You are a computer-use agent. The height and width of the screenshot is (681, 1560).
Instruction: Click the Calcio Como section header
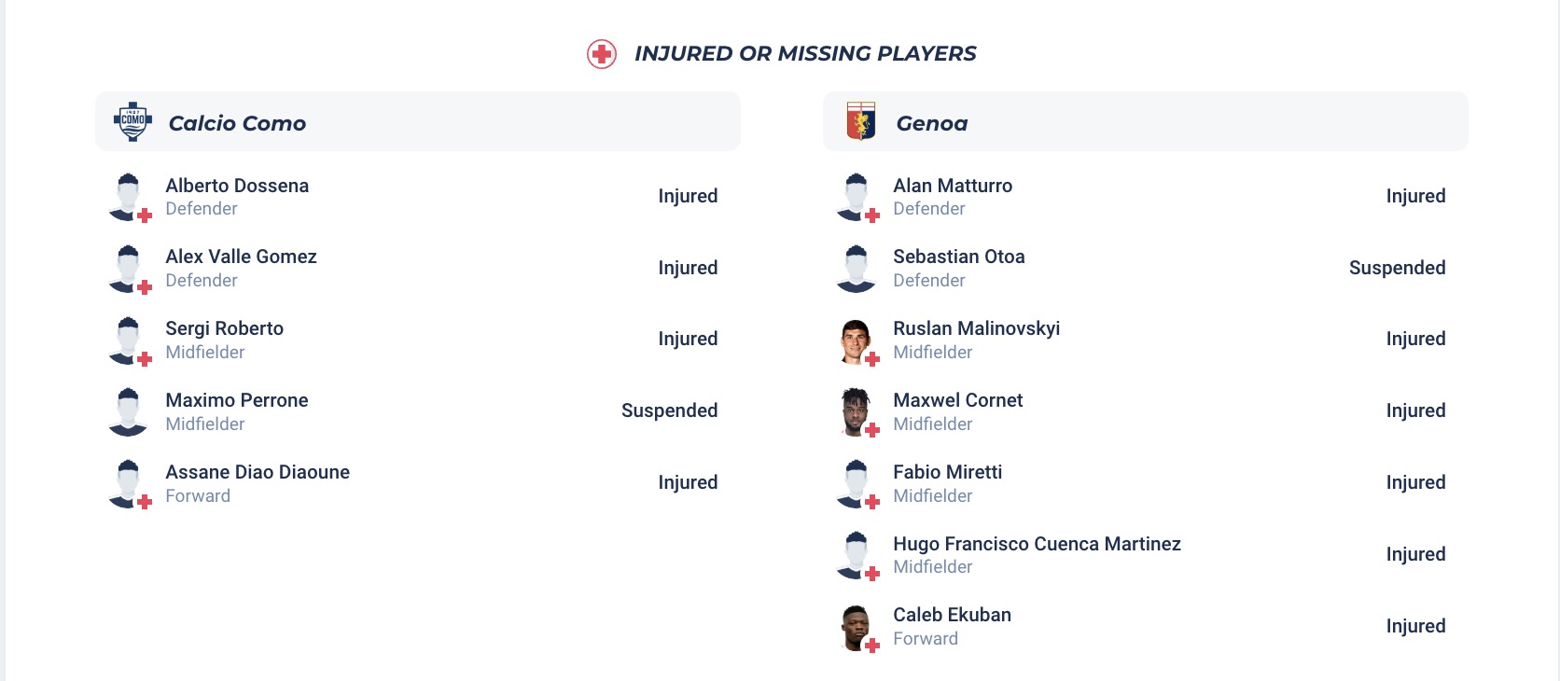click(x=236, y=122)
